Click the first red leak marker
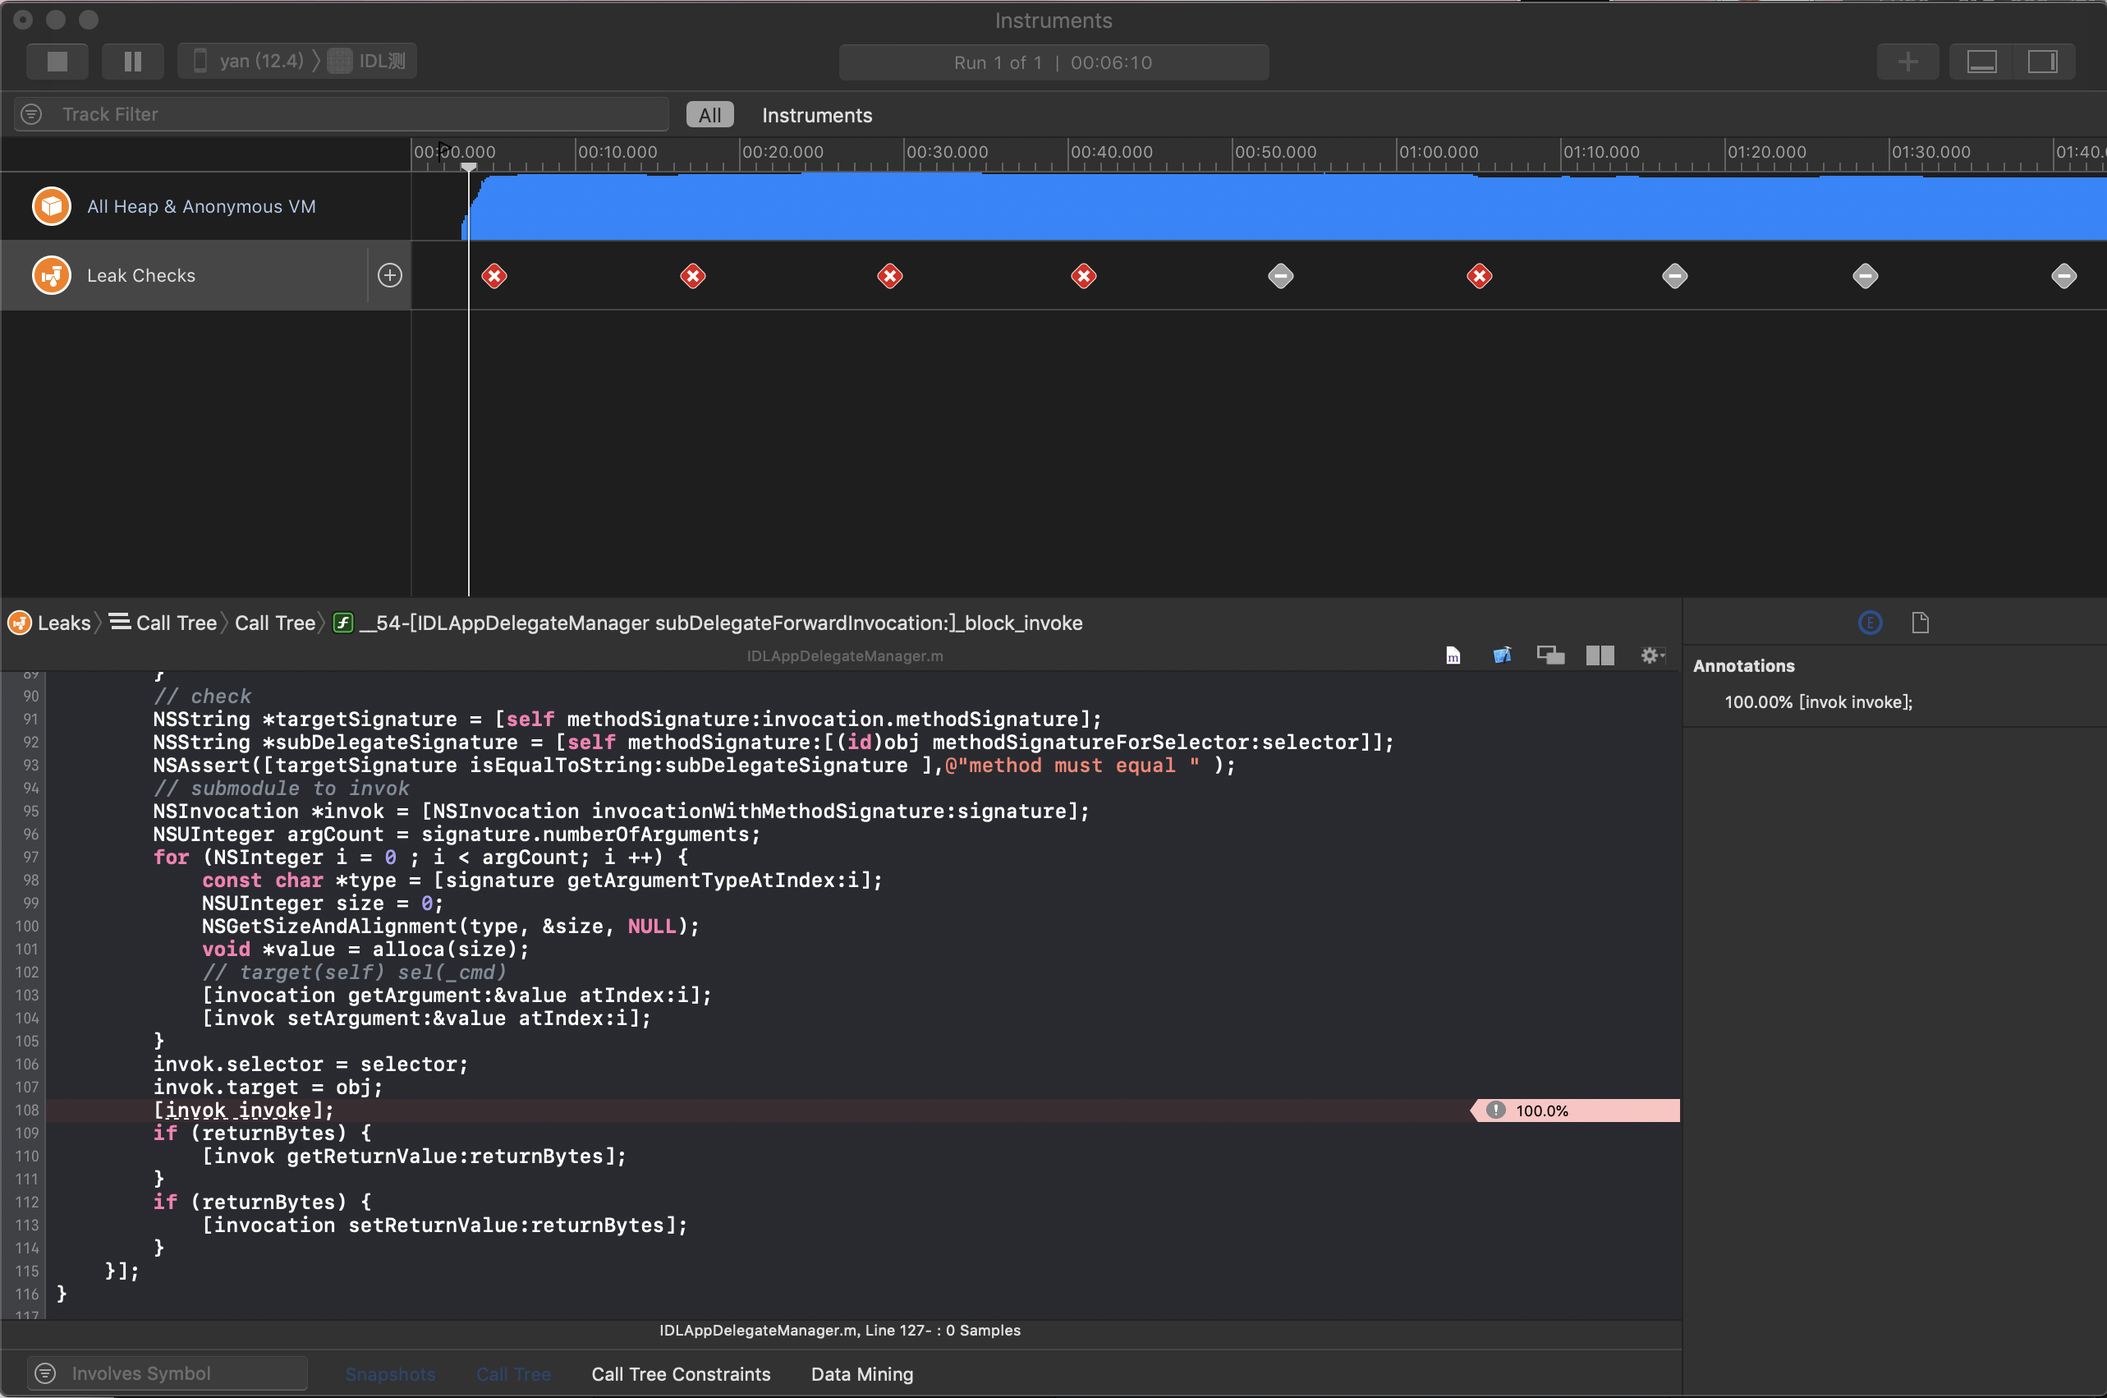Viewport: 2107px width, 1398px height. coord(494,276)
